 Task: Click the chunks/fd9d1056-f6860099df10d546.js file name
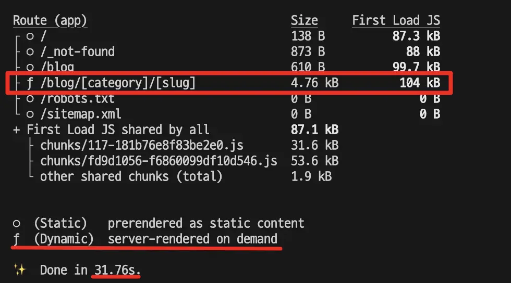(x=159, y=161)
